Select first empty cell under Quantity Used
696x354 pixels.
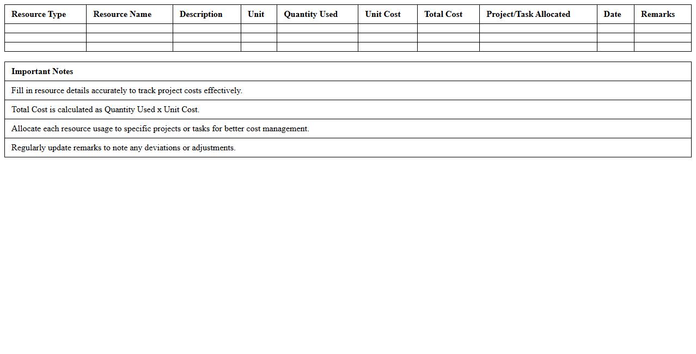(x=317, y=28)
